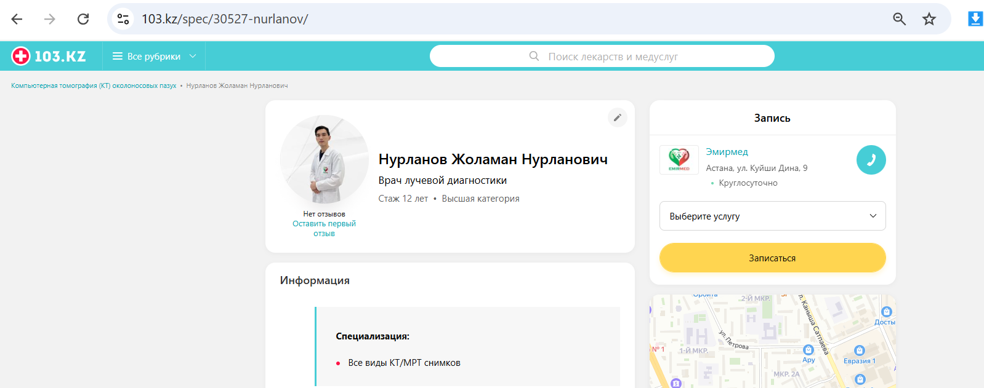Screen dimensions: 984x388
Task: Click the search magnifier icon in search field
Action: pos(534,56)
